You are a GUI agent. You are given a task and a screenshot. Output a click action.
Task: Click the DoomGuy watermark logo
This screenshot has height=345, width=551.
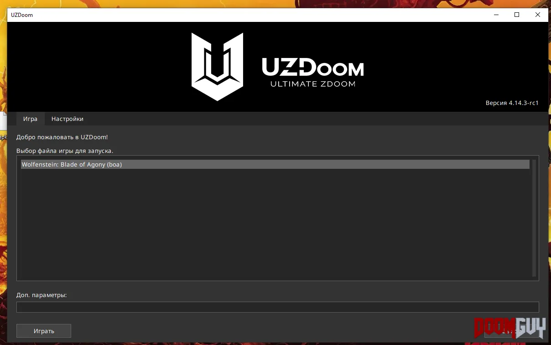coord(510,327)
